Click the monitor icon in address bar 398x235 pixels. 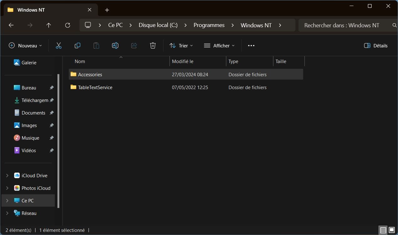(x=88, y=25)
